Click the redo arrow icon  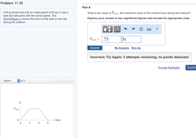tap(133, 29)
